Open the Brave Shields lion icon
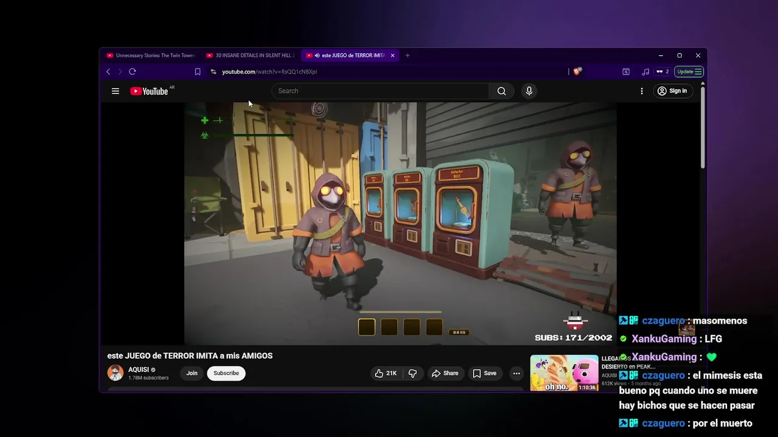Image resolution: width=778 pixels, height=437 pixels. click(x=577, y=72)
